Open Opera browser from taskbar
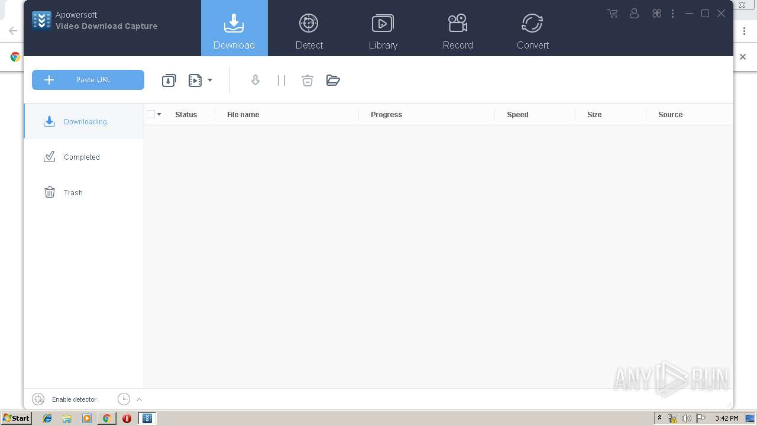Image resolution: width=757 pixels, height=426 pixels. pyautogui.click(x=127, y=418)
